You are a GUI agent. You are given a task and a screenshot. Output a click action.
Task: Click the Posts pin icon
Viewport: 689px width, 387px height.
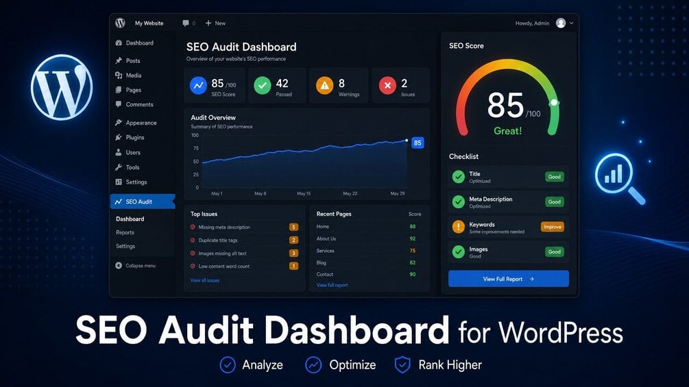119,60
